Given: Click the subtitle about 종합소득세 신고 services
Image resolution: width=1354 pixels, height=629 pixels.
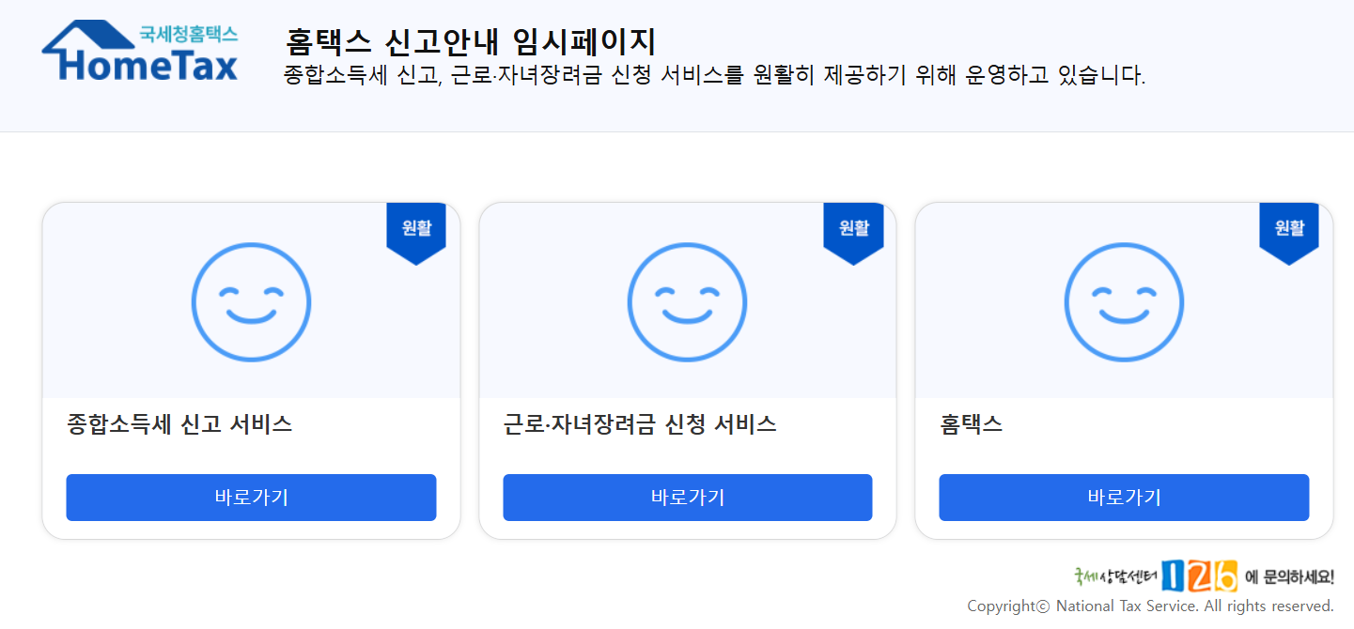Looking at the screenshot, I should 715,75.
